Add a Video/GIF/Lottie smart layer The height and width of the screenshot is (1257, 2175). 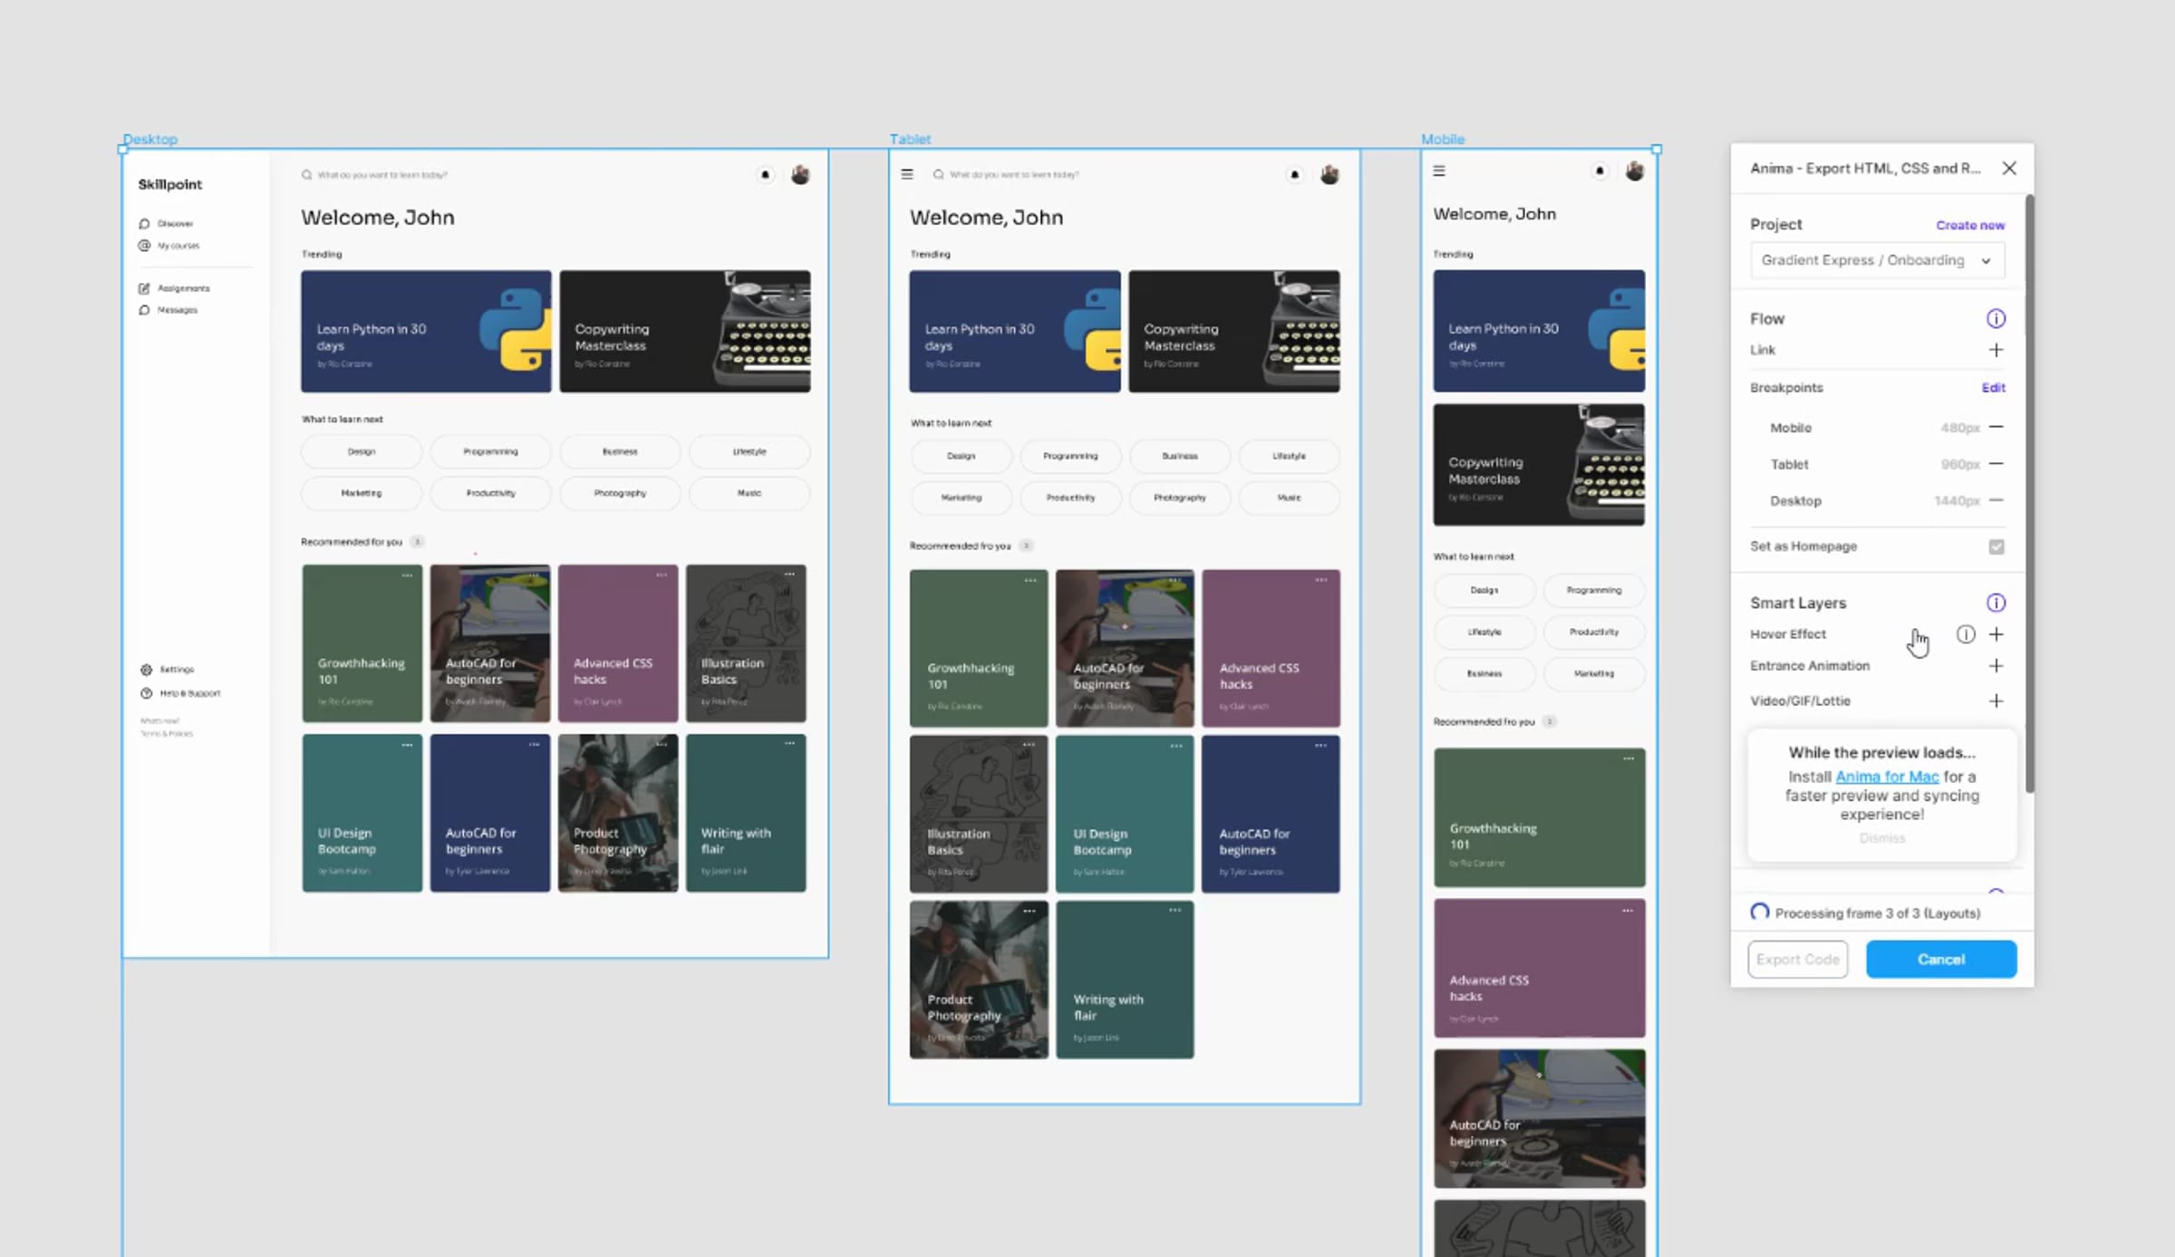(1996, 701)
